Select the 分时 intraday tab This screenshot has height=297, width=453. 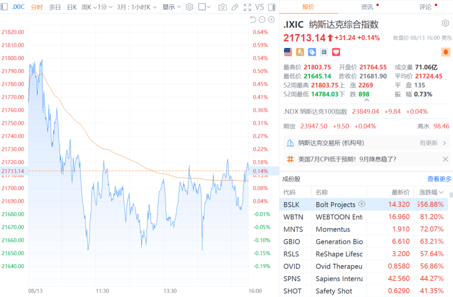click(36, 7)
